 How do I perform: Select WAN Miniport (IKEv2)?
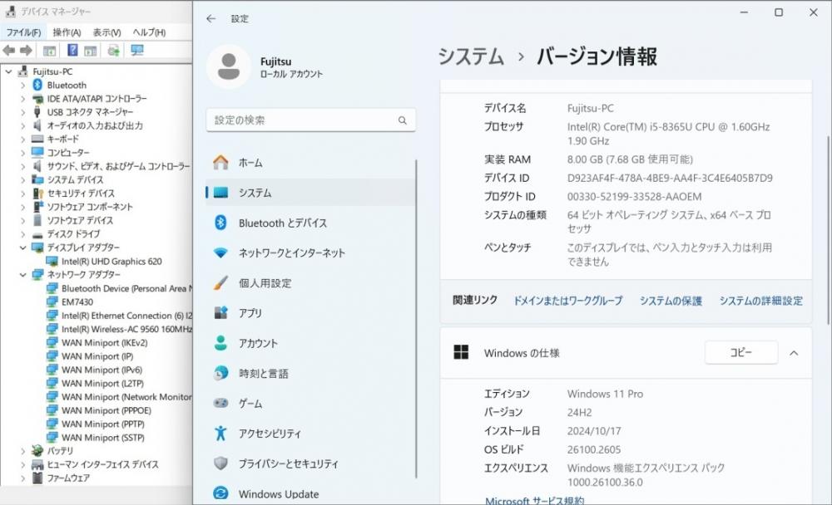point(105,343)
